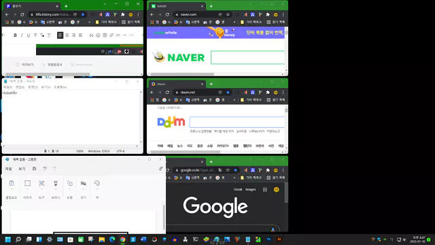The height and width of the screenshot is (245, 435).
Task: Open the 지도 link on Daum
Action: [x=190, y=146]
